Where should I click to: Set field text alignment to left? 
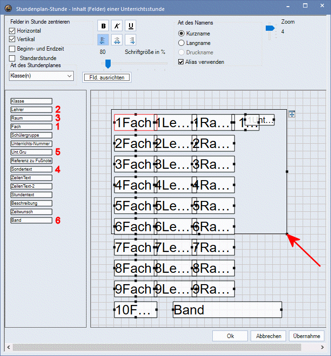(x=104, y=41)
